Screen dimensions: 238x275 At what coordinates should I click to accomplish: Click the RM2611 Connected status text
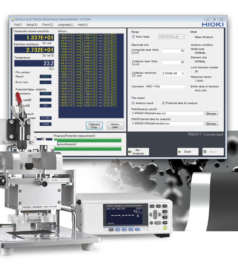click(205, 134)
